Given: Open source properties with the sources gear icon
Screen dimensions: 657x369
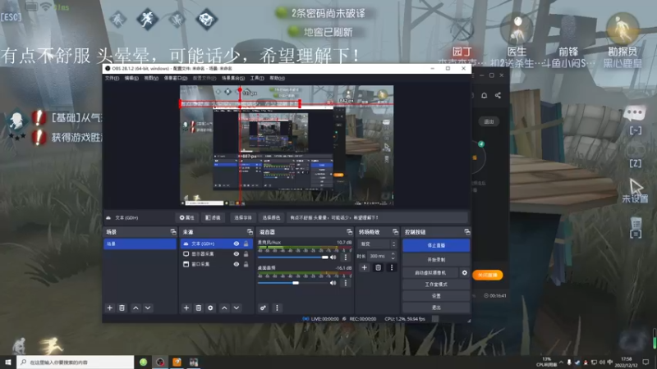Looking at the screenshot, I should pos(210,308).
